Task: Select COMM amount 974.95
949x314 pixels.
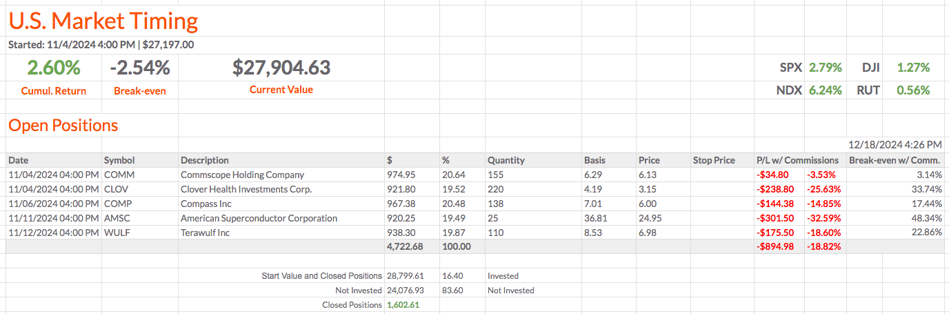Action: click(x=401, y=175)
